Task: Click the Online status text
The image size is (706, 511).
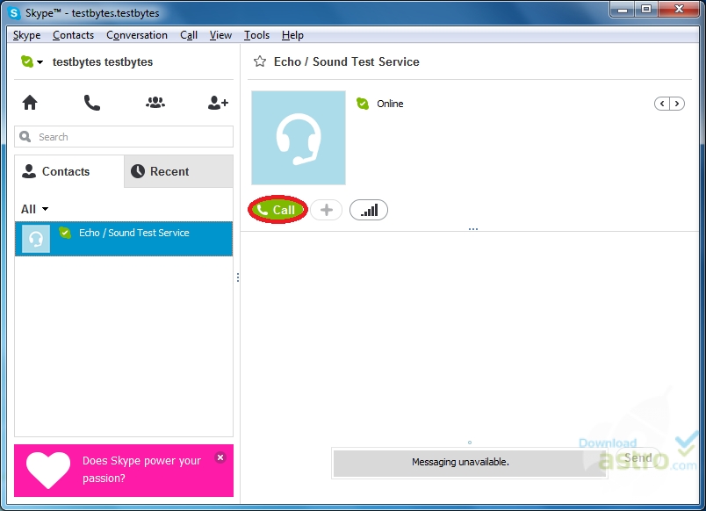Action: point(390,104)
